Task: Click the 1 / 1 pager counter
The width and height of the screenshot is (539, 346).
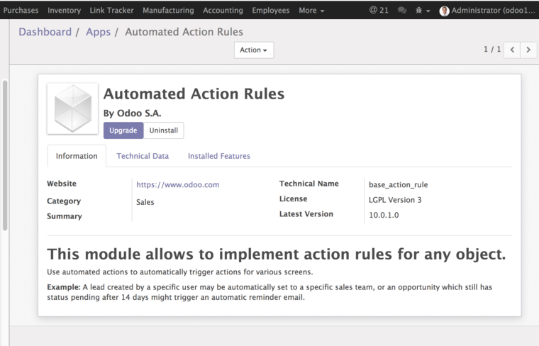Action: pos(492,50)
